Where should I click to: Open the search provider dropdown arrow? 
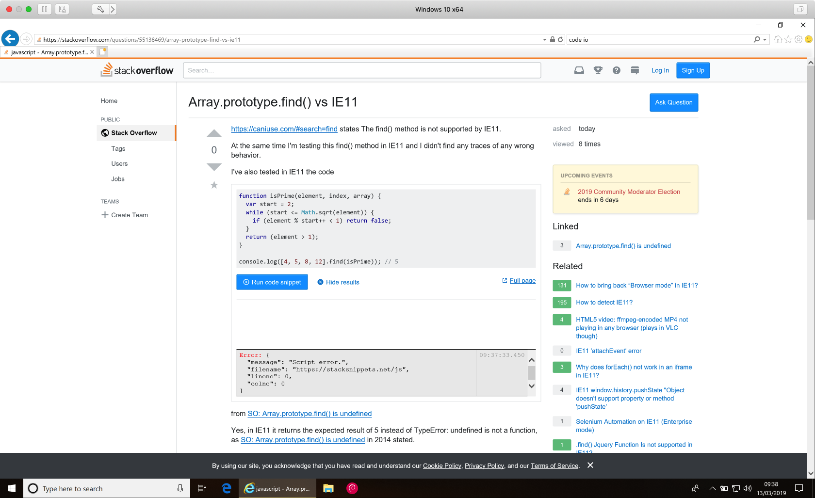point(765,40)
